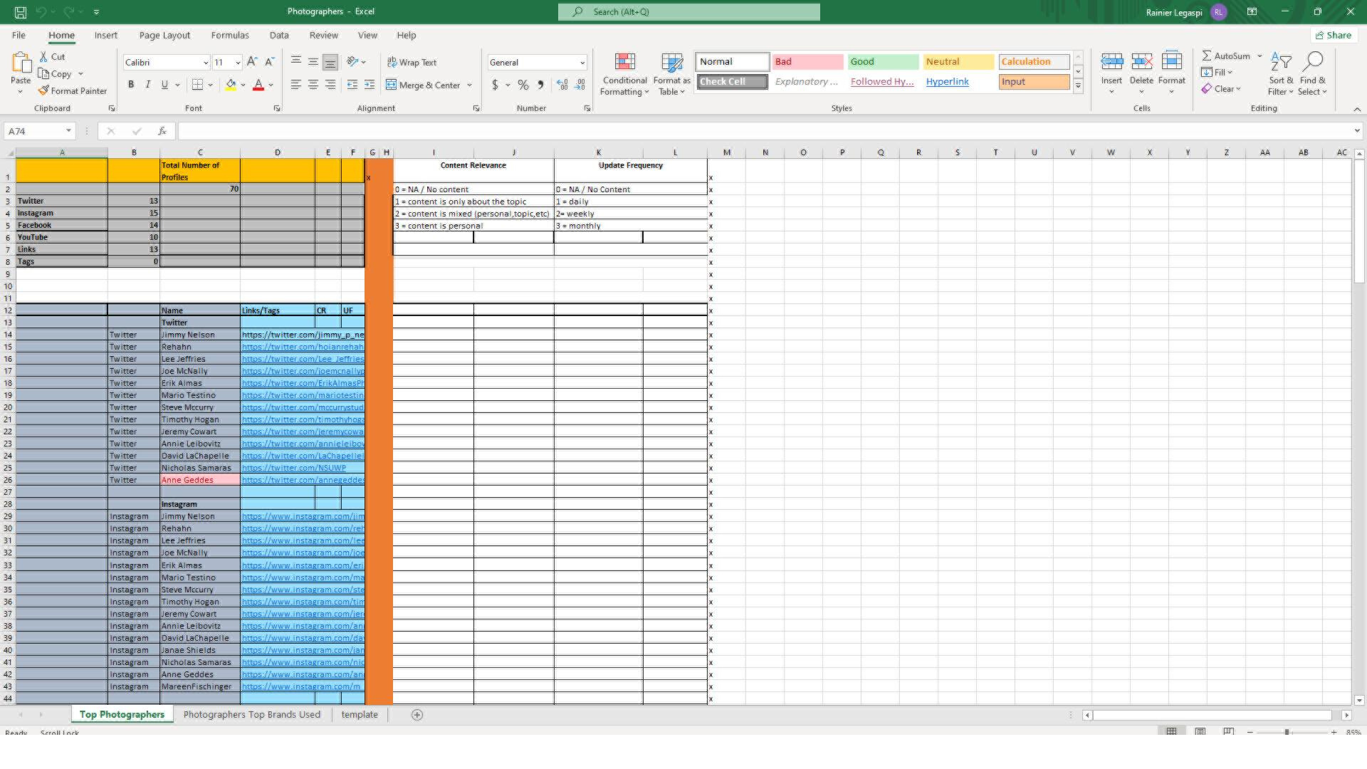Expand the Name Box dropdown arrow
1367x769 pixels.
[68, 131]
